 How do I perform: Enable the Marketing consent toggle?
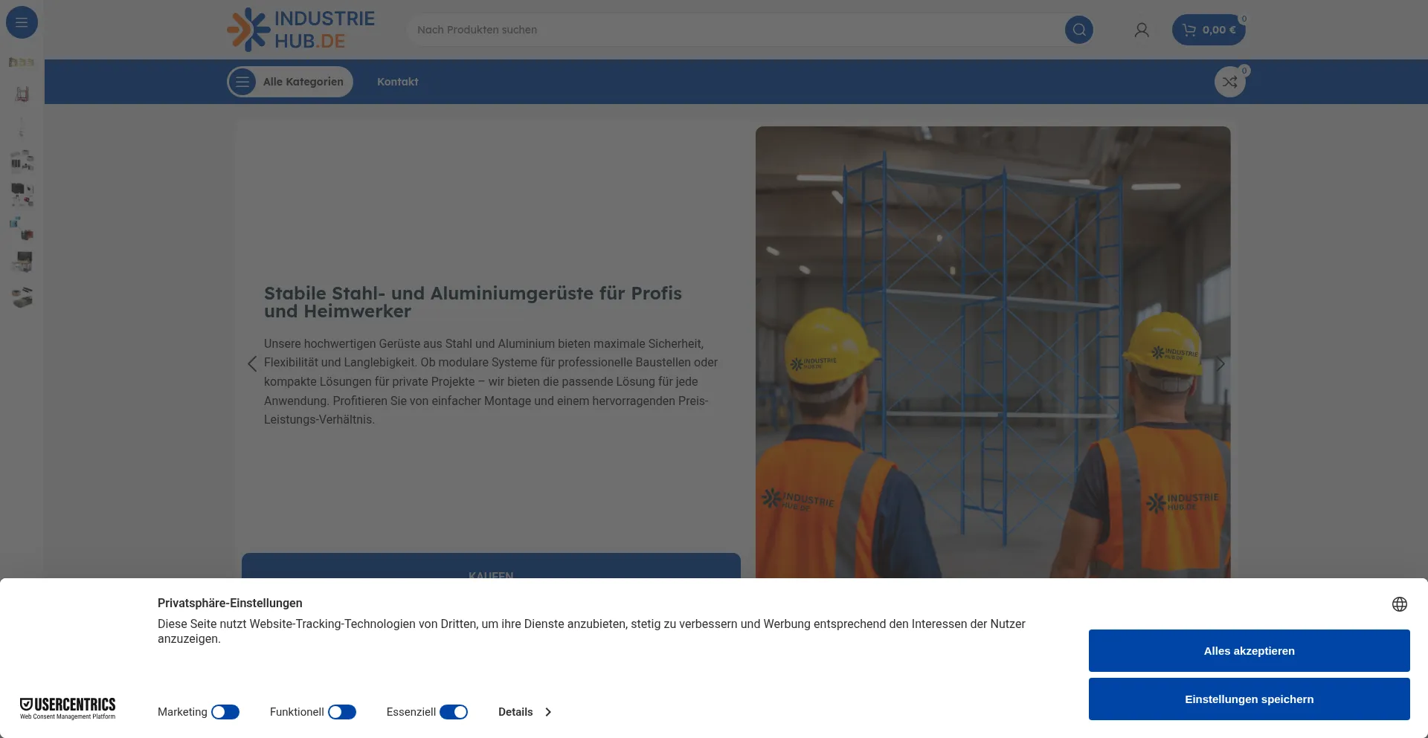[225, 712]
